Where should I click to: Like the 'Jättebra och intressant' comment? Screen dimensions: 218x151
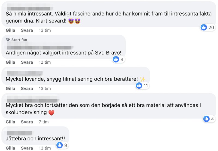pyautogui.click(x=10, y=148)
